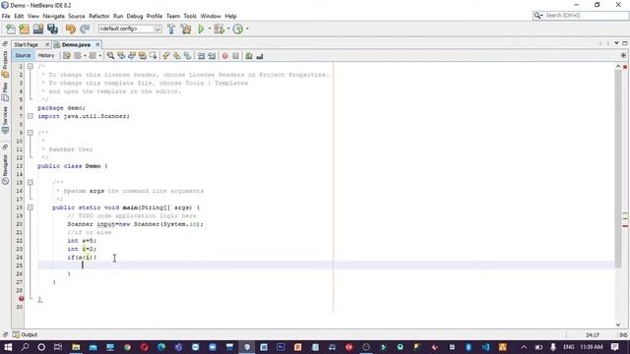Collapse the main method fold on line 18
Image resolution: width=630 pixels, height=354 pixels.
click(x=31, y=207)
